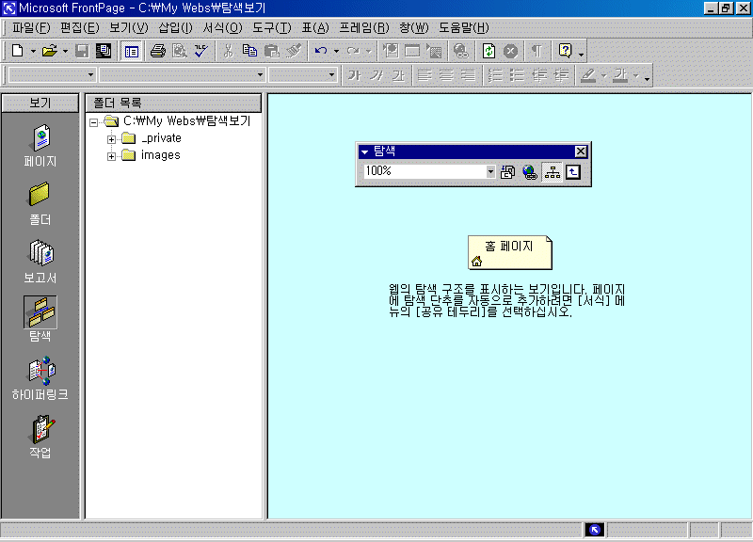The image size is (753, 542).
Task: Toggle Underline formatting
Action: pos(398,75)
